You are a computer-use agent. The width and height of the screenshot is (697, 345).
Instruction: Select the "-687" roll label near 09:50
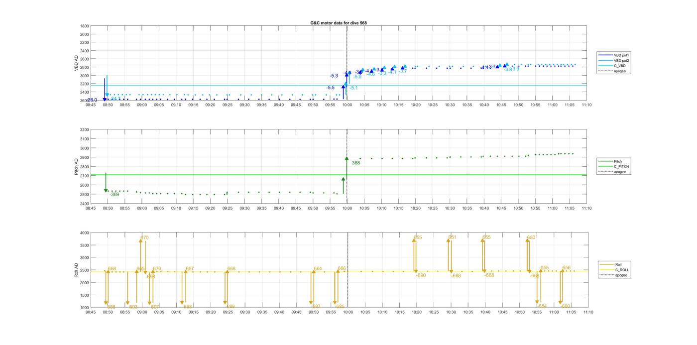pos(316,307)
